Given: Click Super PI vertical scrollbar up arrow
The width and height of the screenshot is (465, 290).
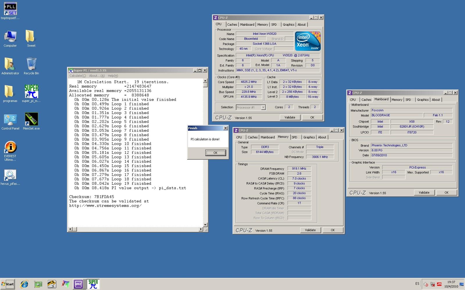Looking at the screenshot, I should 205,81.
